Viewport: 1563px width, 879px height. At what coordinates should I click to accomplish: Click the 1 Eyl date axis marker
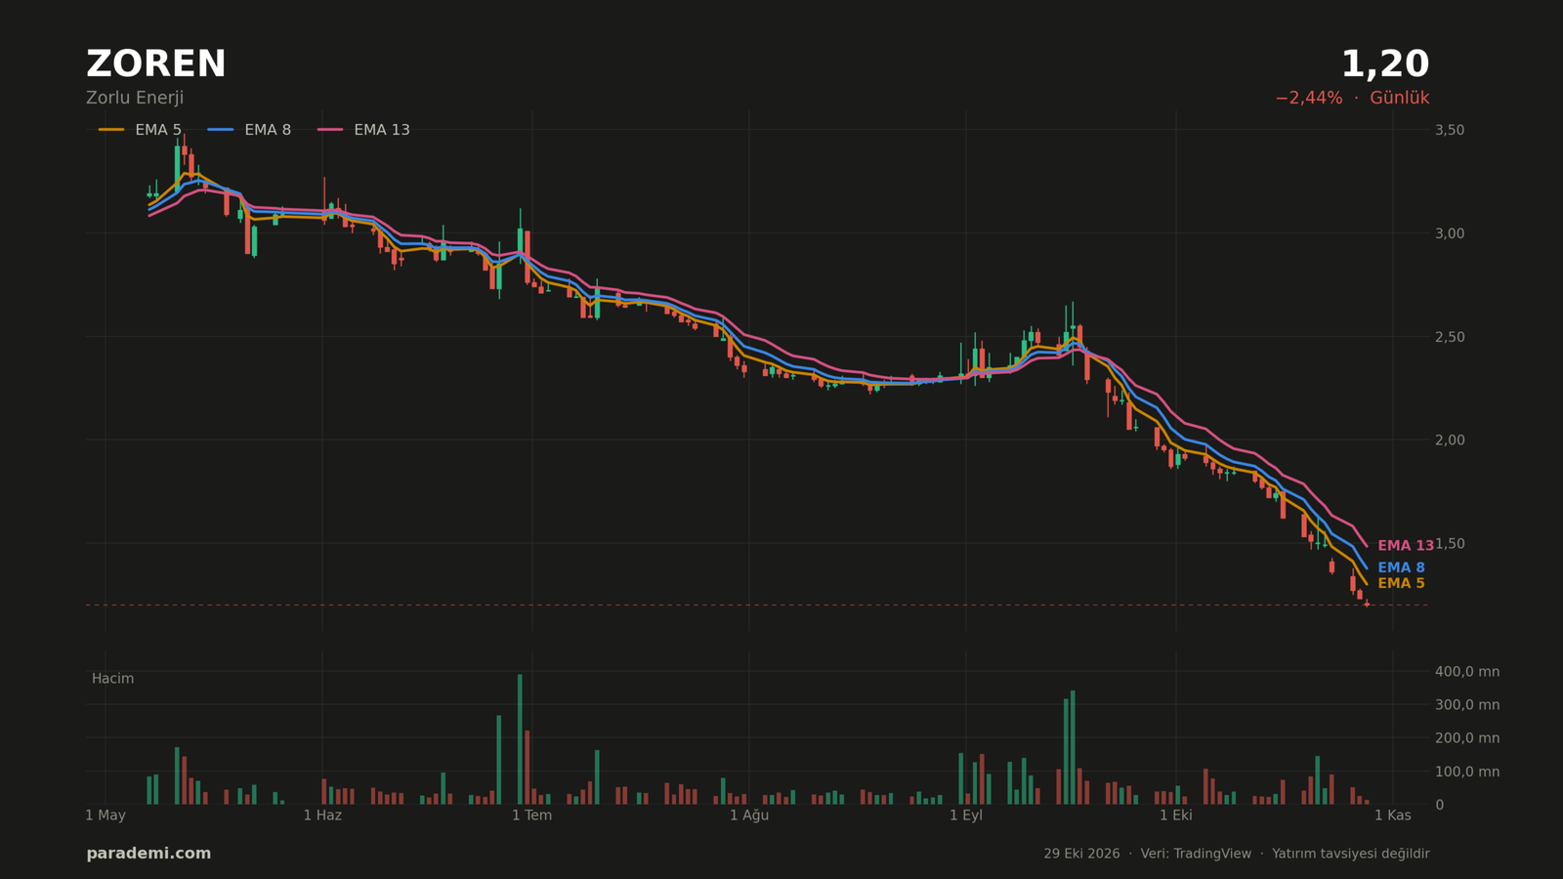coord(966,816)
